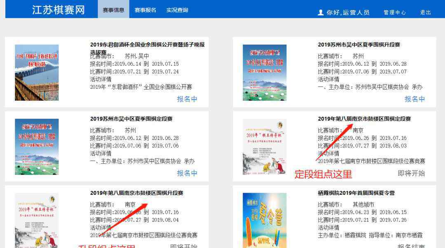Open 栖霞棋院夏令营 poster thumbnail
Viewport: 445px width, 248px height.
(265, 220)
